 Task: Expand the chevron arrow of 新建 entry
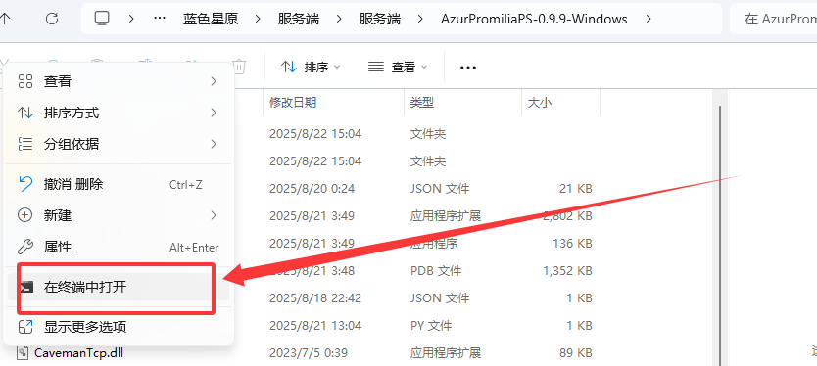click(214, 215)
